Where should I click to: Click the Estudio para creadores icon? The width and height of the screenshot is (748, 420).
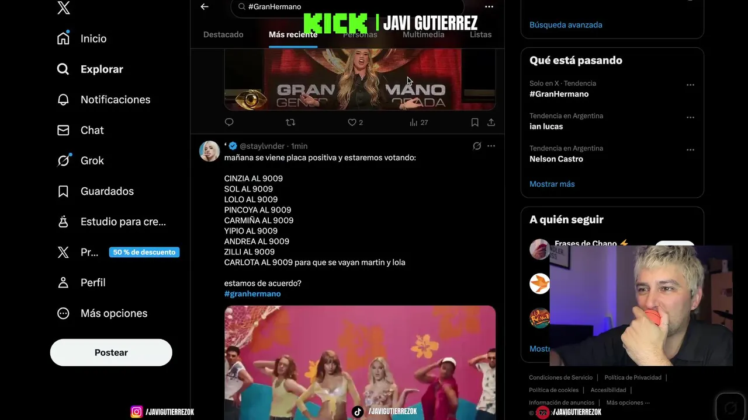click(x=63, y=222)
